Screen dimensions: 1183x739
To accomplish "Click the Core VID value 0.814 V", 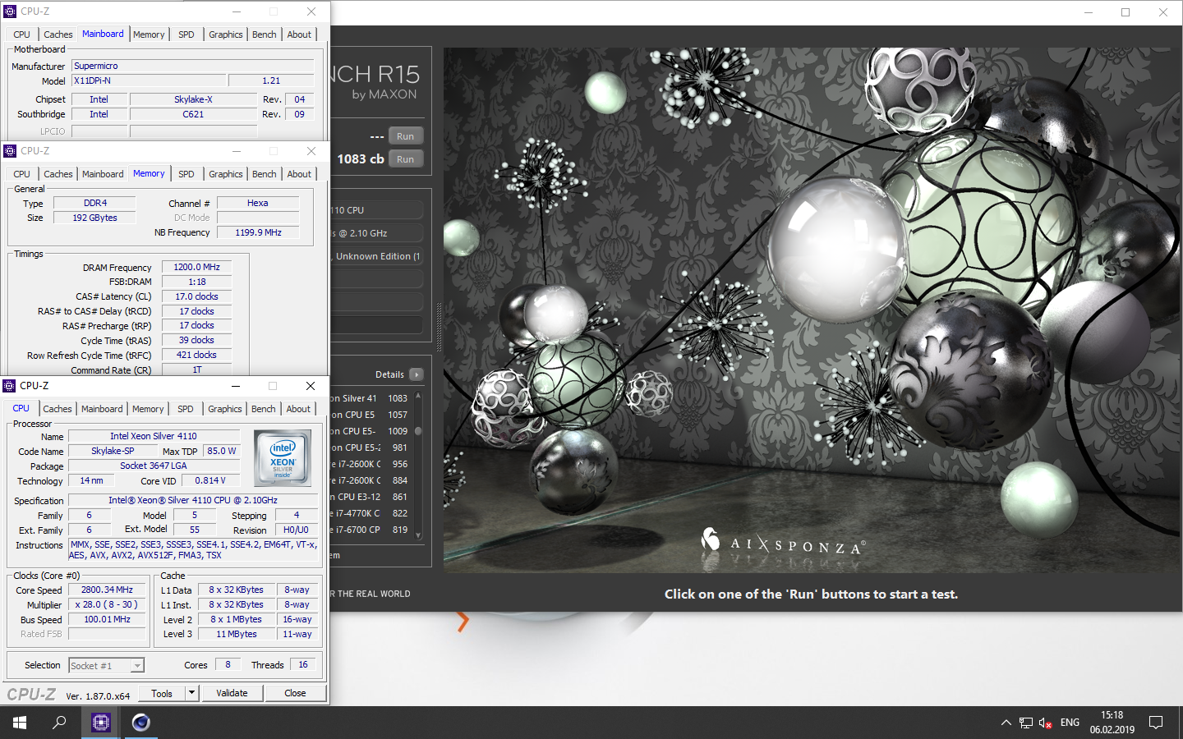I will click(210, 480).
